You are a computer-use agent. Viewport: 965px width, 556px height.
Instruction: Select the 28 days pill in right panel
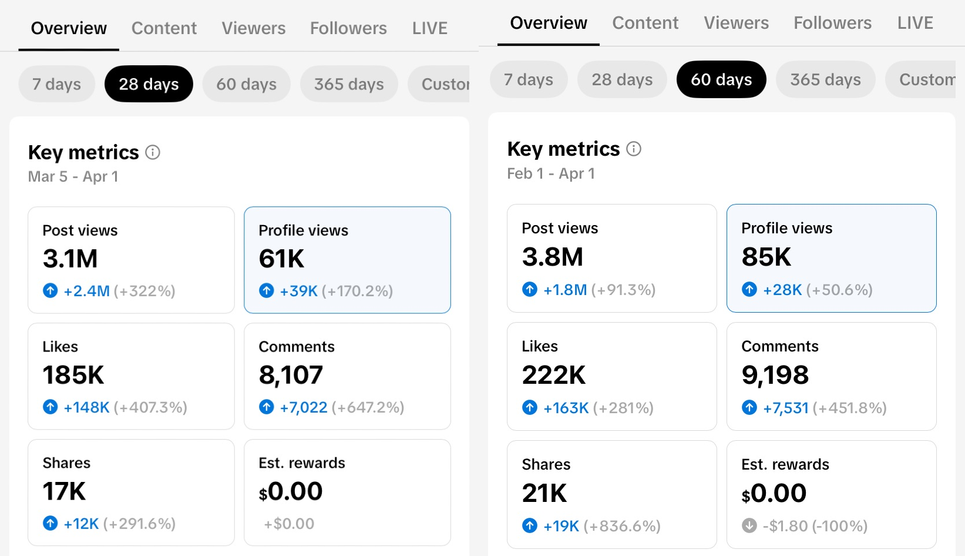(622, 79)
